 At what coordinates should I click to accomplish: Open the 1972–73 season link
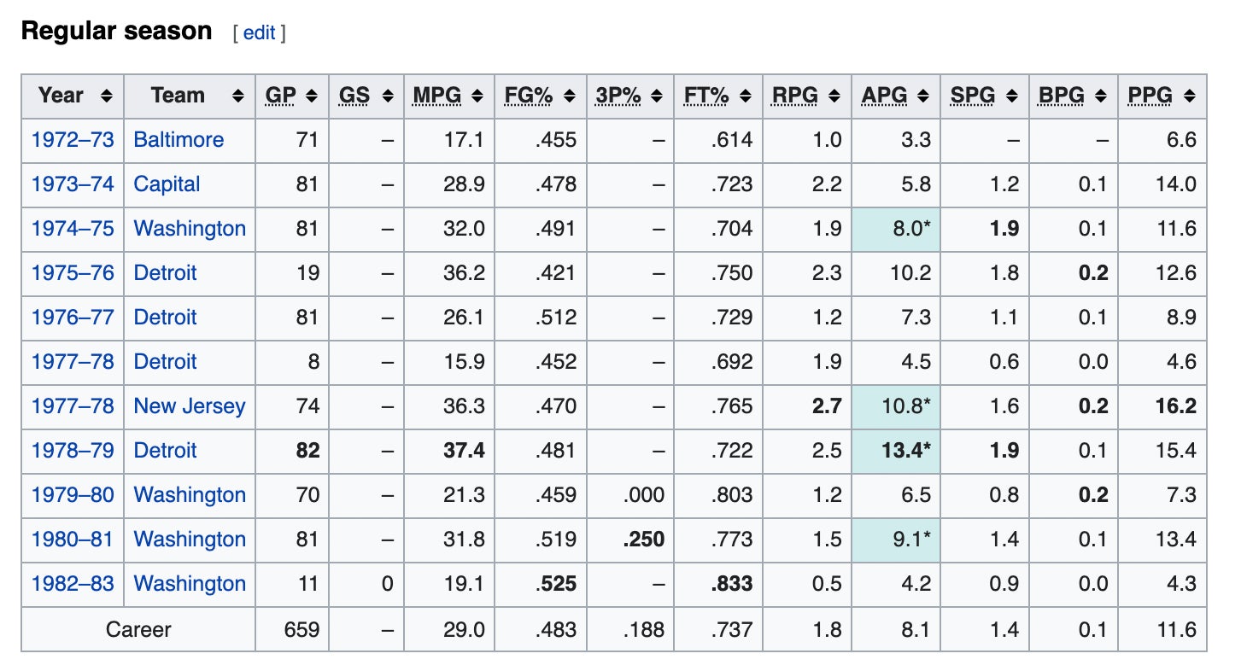[x=73, y=140]
